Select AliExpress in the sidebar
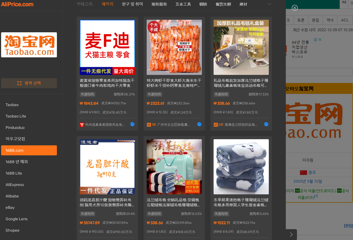 tap(29, 185)
